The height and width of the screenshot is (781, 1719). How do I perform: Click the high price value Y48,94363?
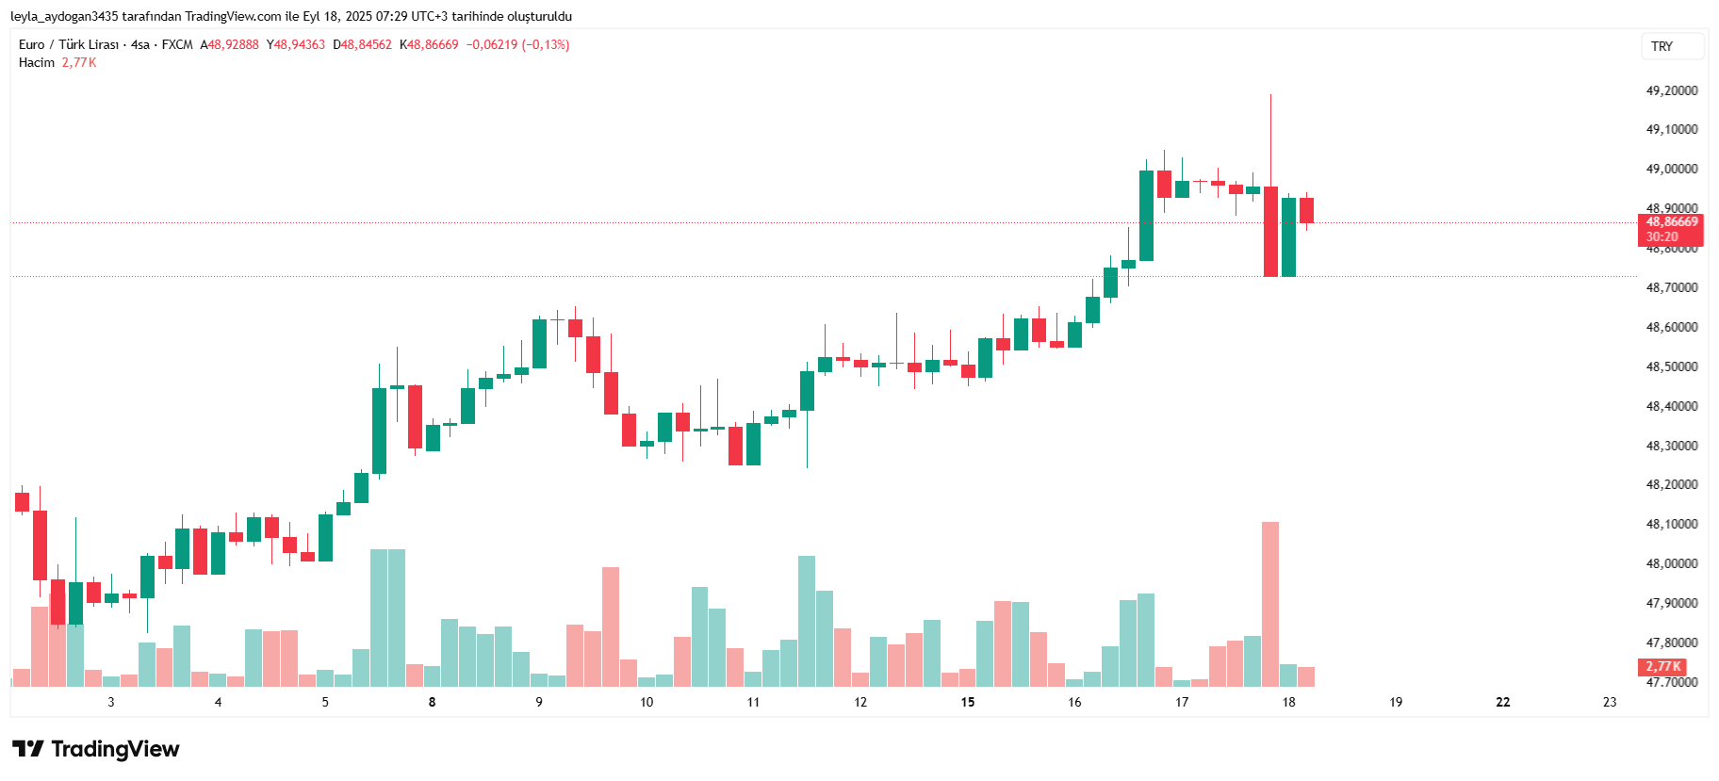(296, 44)
